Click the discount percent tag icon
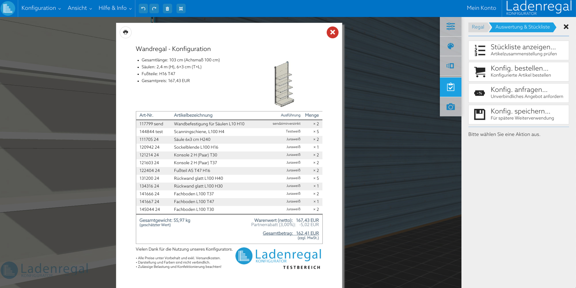 pyautogui.click(x=480, y=93)
